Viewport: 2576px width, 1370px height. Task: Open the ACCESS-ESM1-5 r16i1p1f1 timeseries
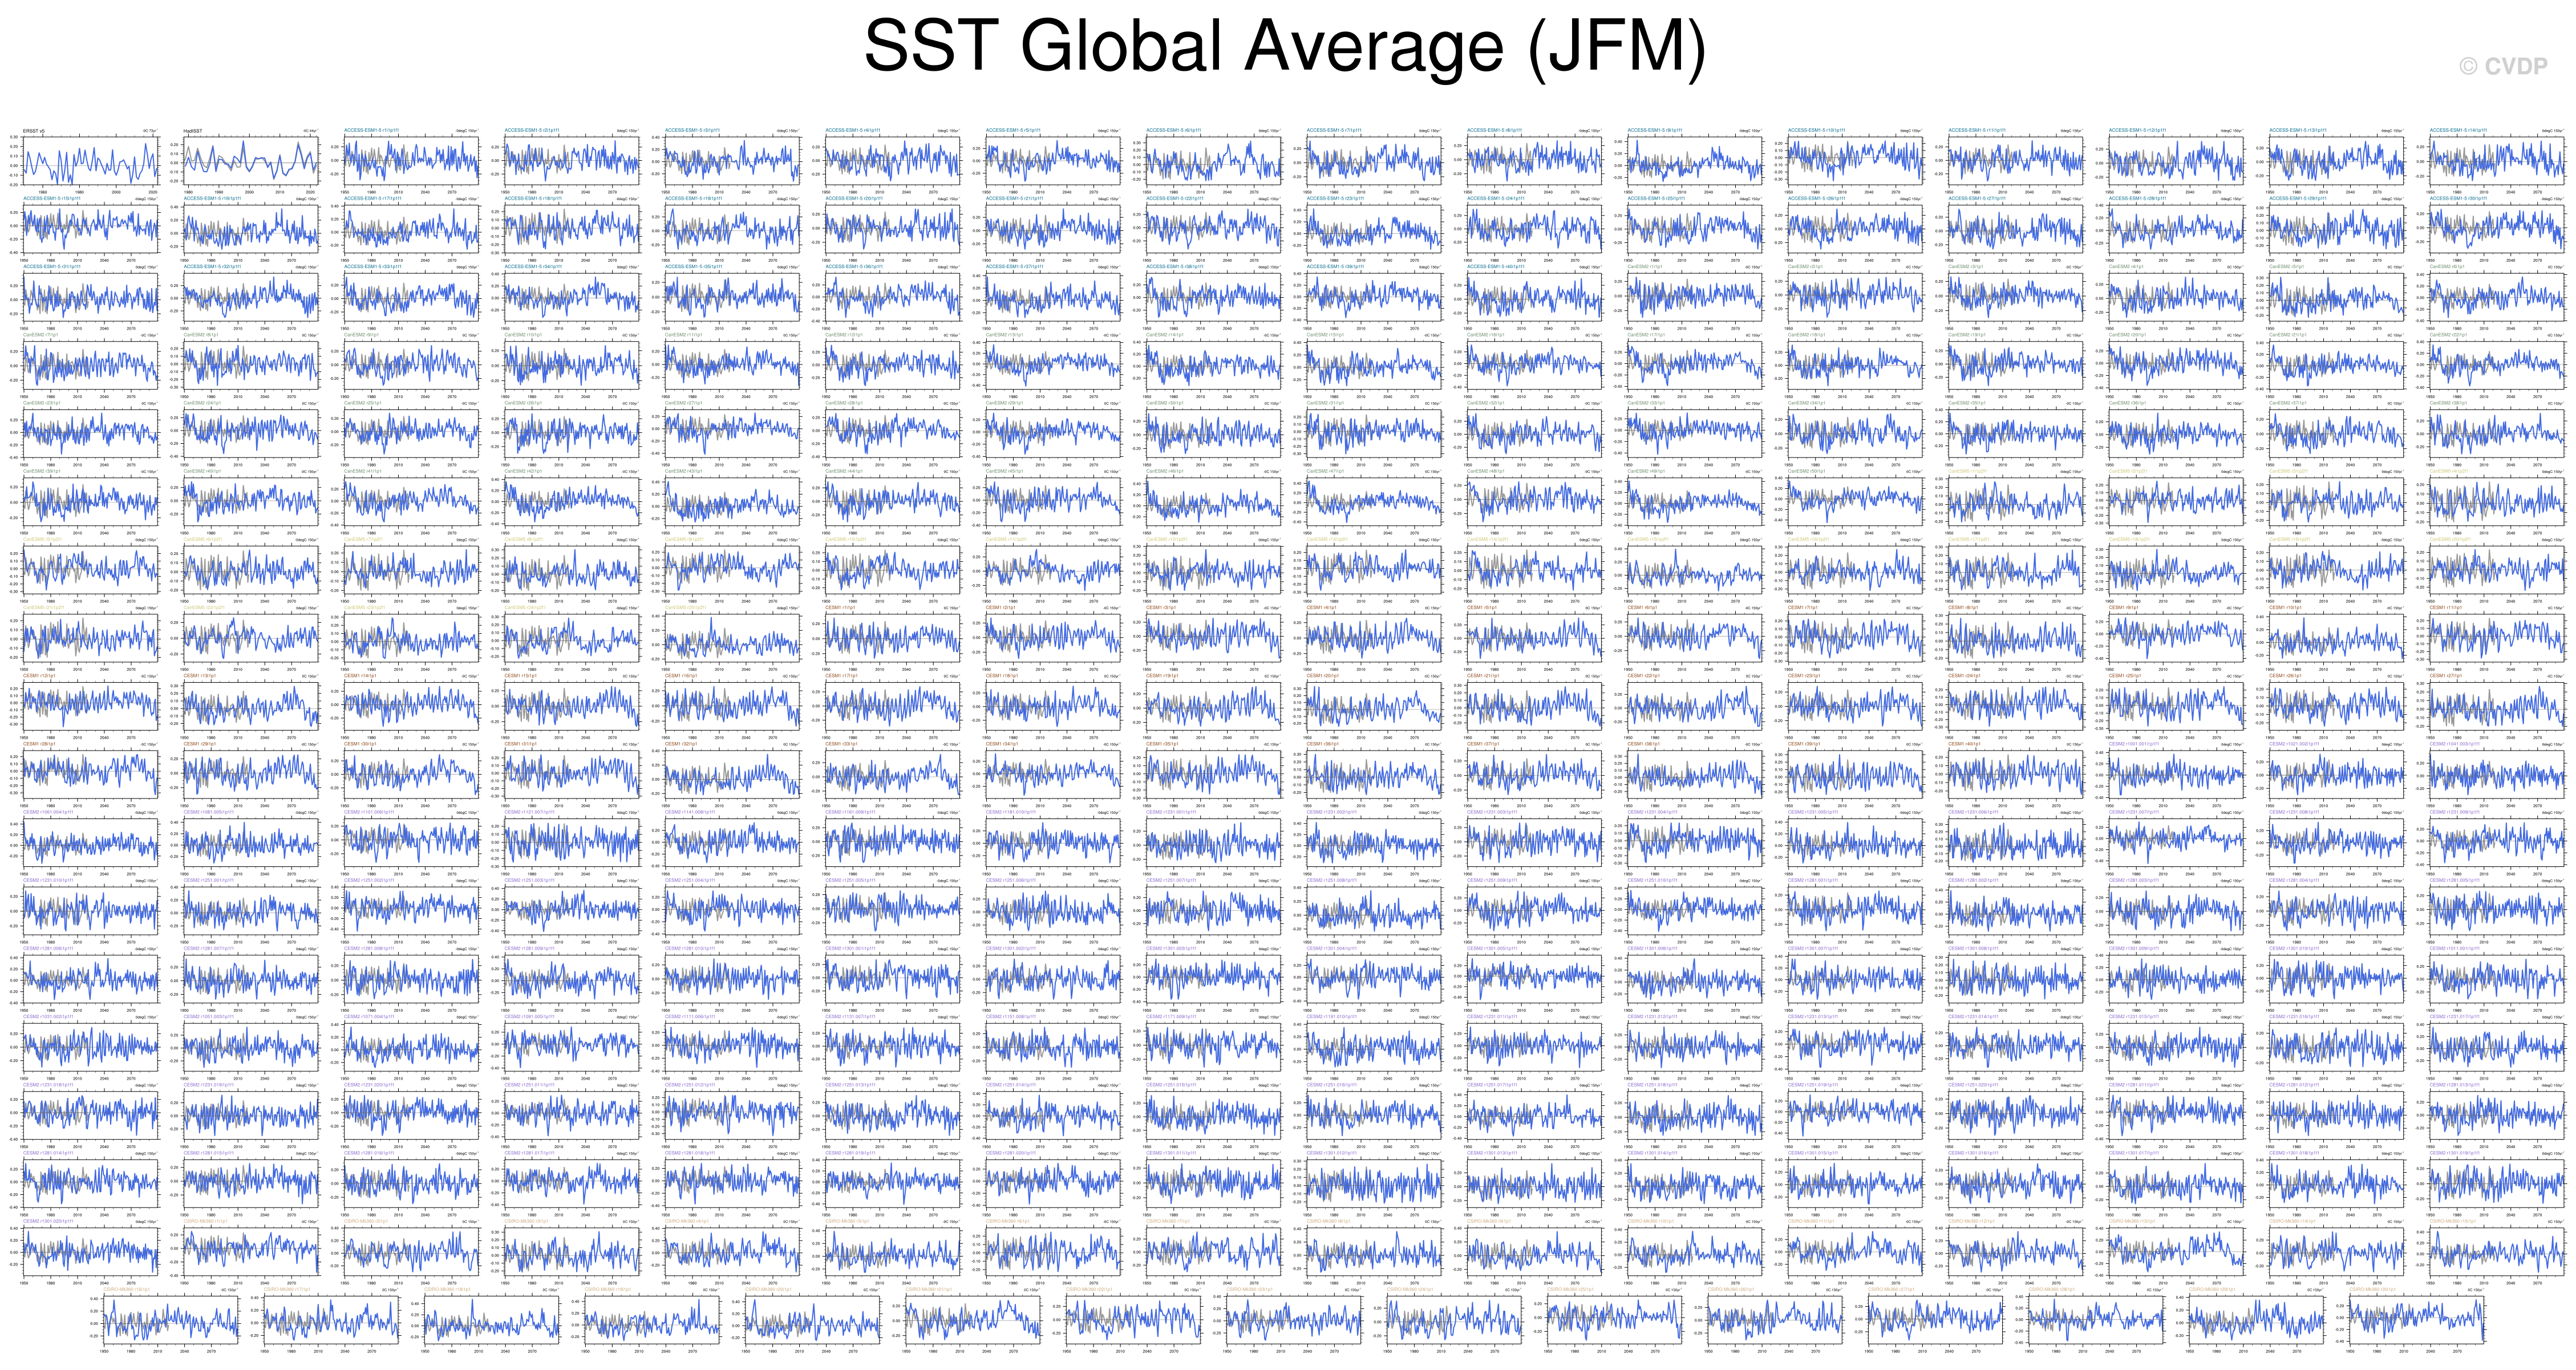tap(250, 228)
